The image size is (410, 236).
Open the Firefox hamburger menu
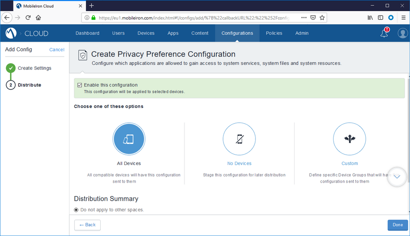pyautogui.click(x=403, y=18)
